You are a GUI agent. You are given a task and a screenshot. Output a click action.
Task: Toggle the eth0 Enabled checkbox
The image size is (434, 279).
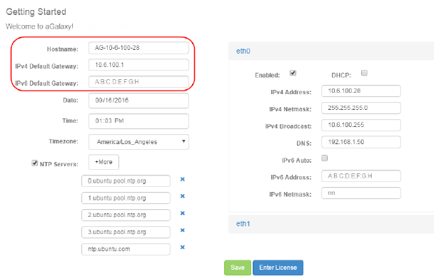(293, 73)
